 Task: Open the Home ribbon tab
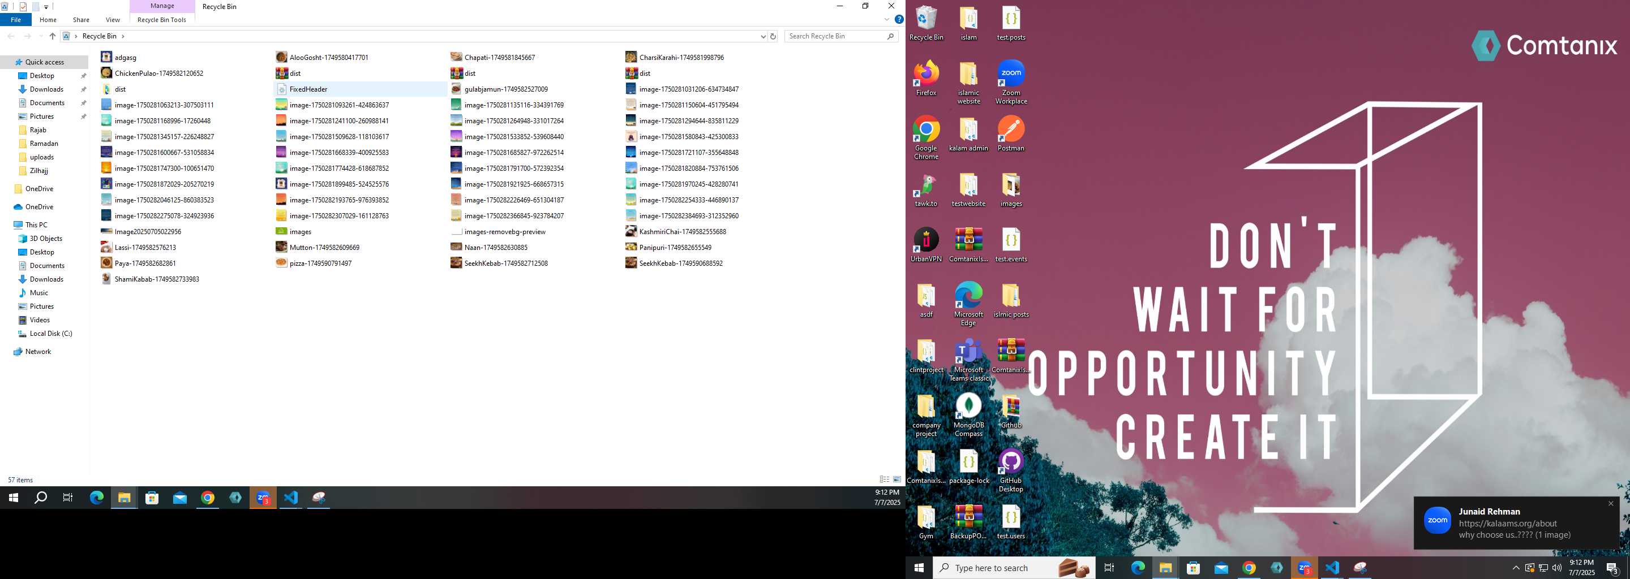tap(48, 20)
